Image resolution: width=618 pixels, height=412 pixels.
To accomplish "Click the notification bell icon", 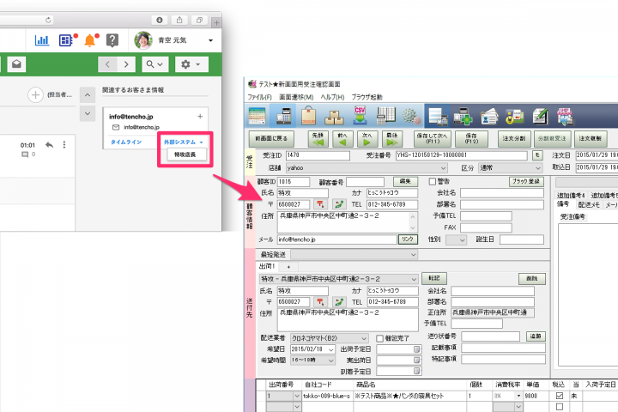I will pyautogui.click(x=88, y=39).
